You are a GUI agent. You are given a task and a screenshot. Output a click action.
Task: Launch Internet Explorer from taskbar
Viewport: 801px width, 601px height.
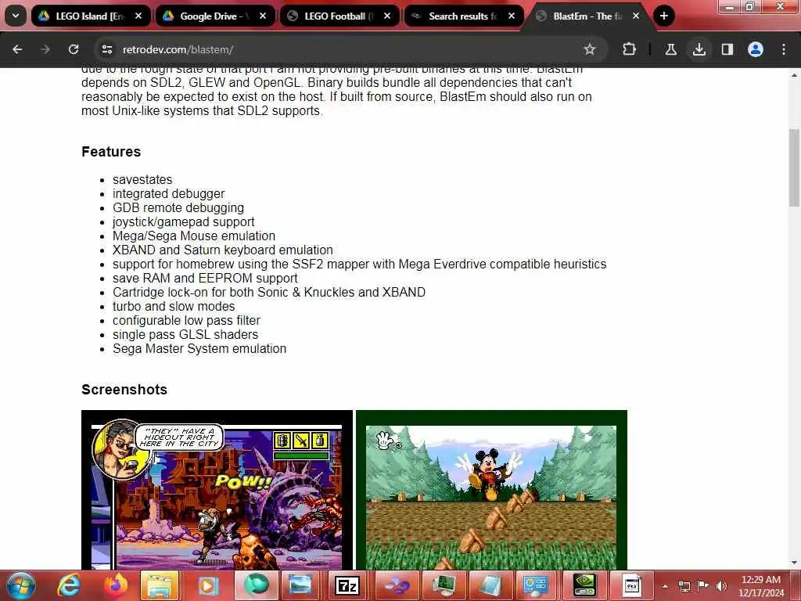[x=69, y=585]
